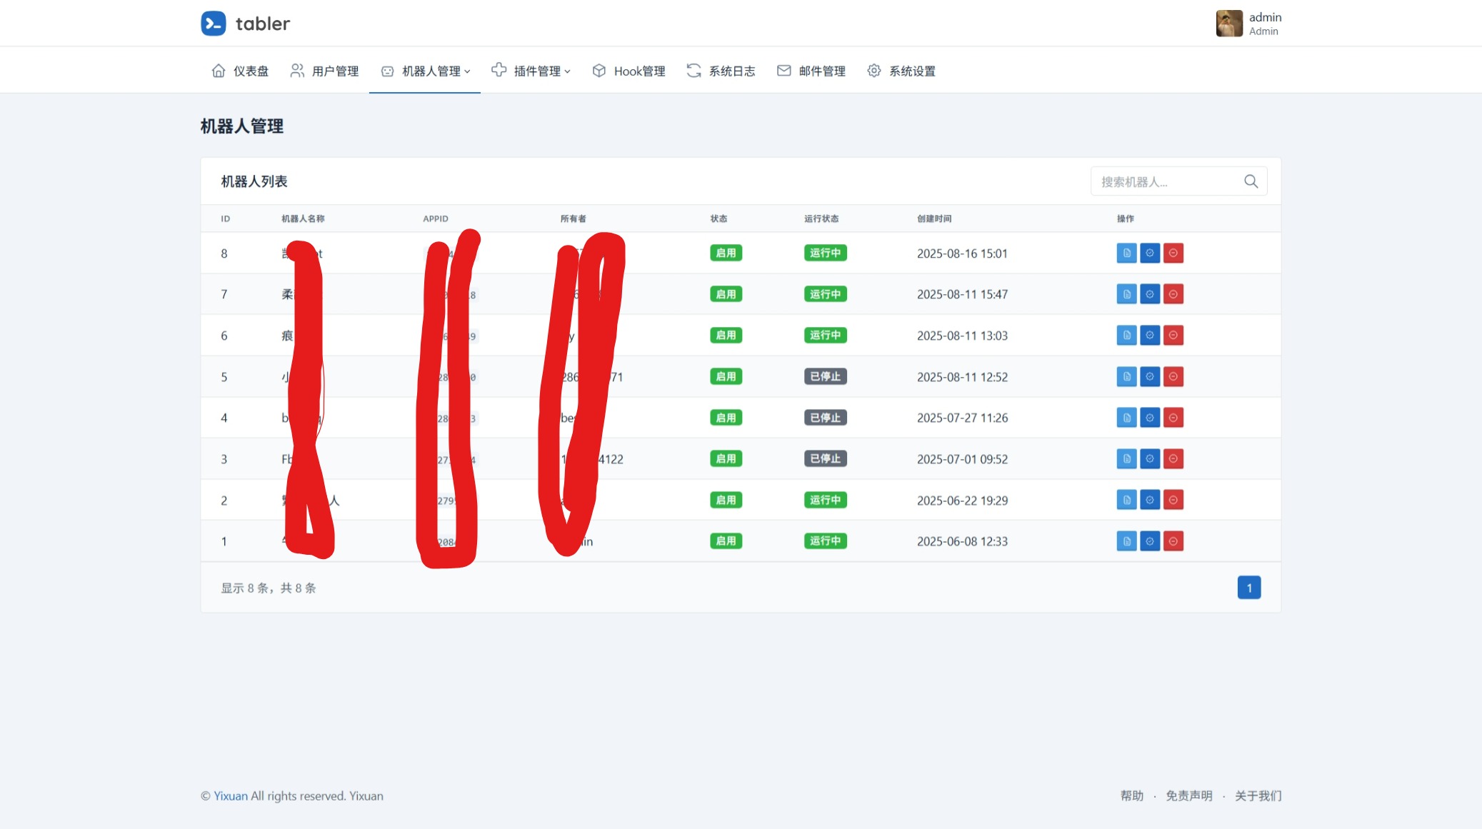Click verify badge icon for robot ID 3
The height and width of the screenshot is (829, 1482).
[x=1150, y=459]
